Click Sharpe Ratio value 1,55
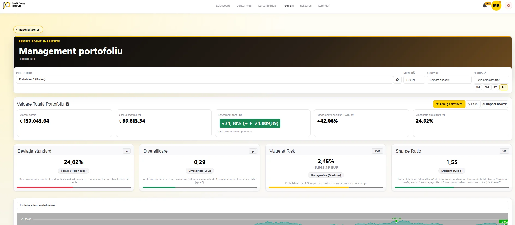 (x=452, y=162)
